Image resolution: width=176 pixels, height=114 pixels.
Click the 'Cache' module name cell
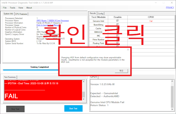[x=98, y=28]
